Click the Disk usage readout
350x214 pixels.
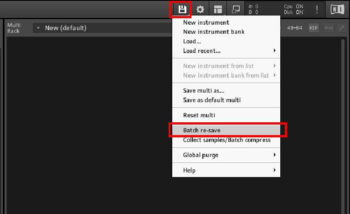tap(293, 12)
